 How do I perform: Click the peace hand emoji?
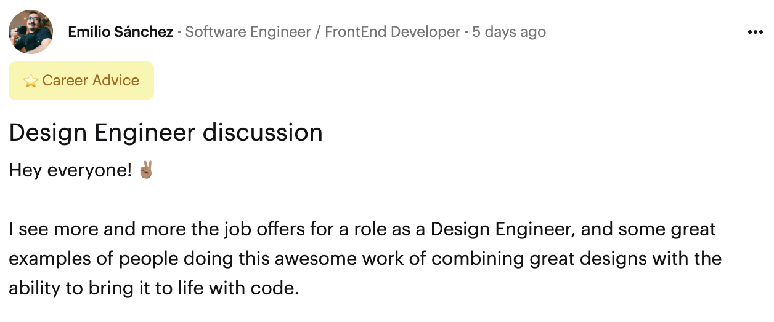pos(146,170)
